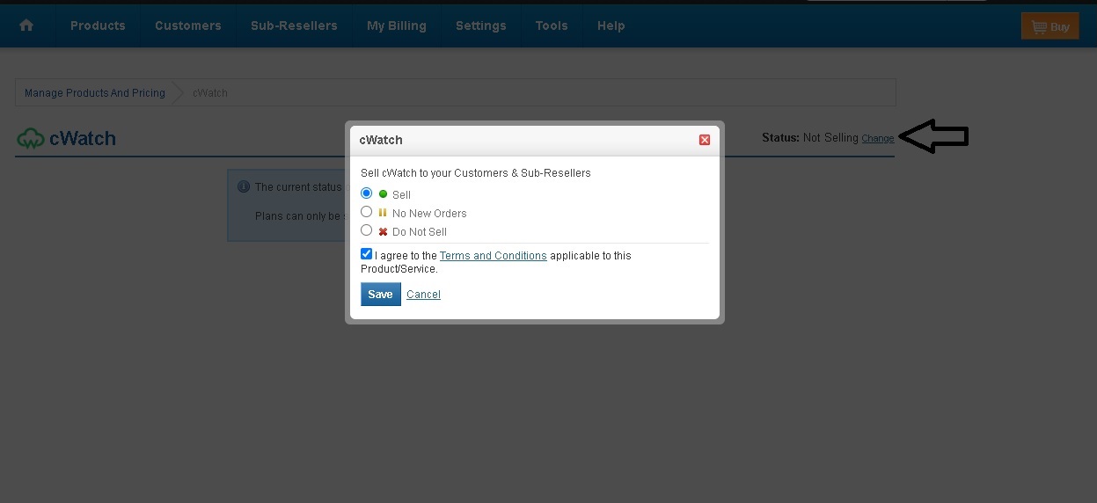Select the Sell radio option
Viewport: 1097px width, 503px height.
[x=367, y=193]
